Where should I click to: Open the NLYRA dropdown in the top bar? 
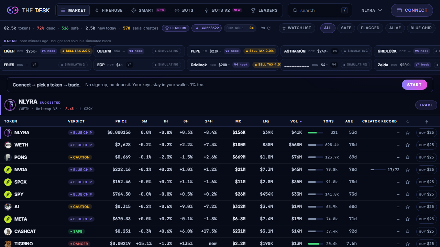click(x=372, y=10)
